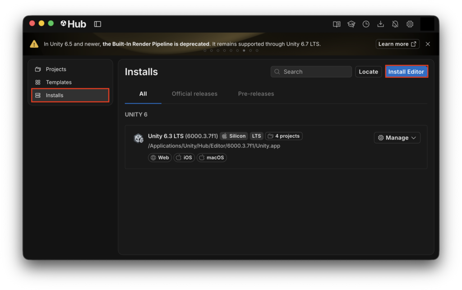Image resolution: width=462 pixels, height=290 pixels.
Task: Click Learn more about Render Pipeline deprecation
Action: 397,44
